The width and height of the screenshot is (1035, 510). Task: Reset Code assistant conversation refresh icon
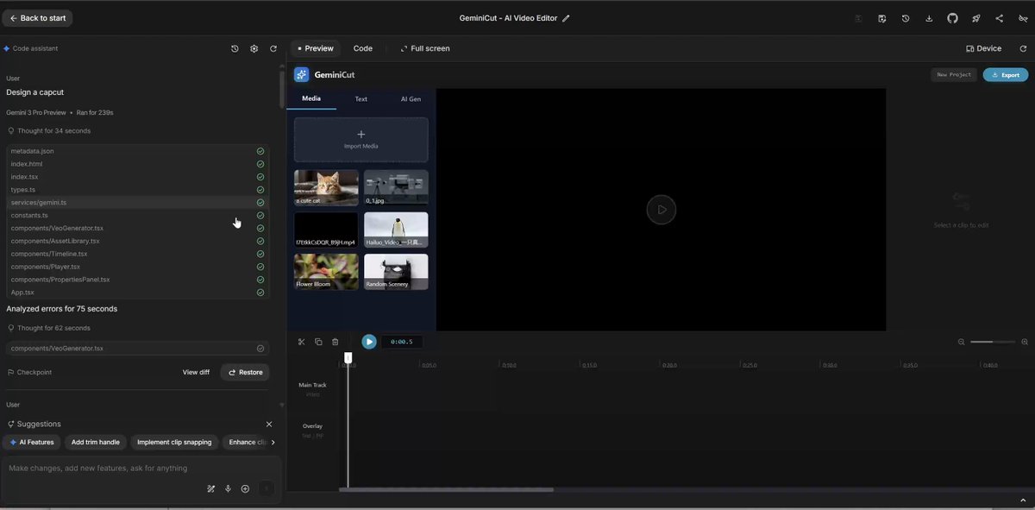(273, 49)
